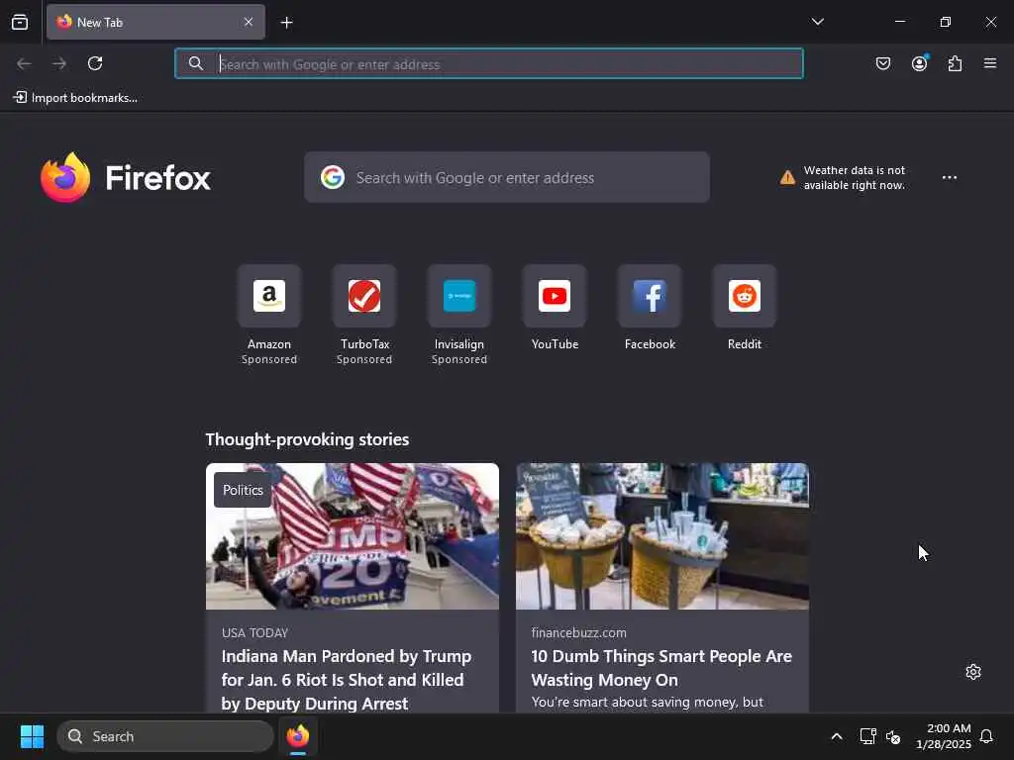Open the Windows Start menu
Screen dimensions: 1014x760
32,736
